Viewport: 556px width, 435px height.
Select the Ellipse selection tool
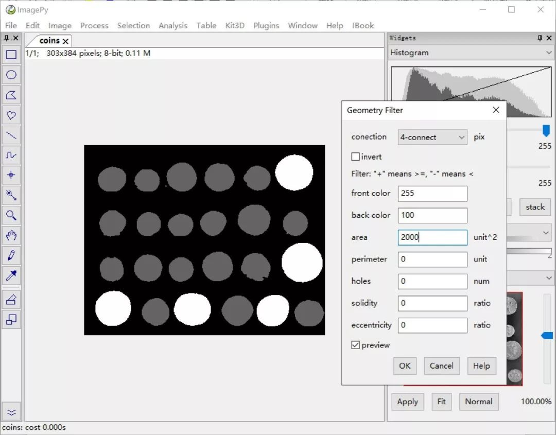11,75
